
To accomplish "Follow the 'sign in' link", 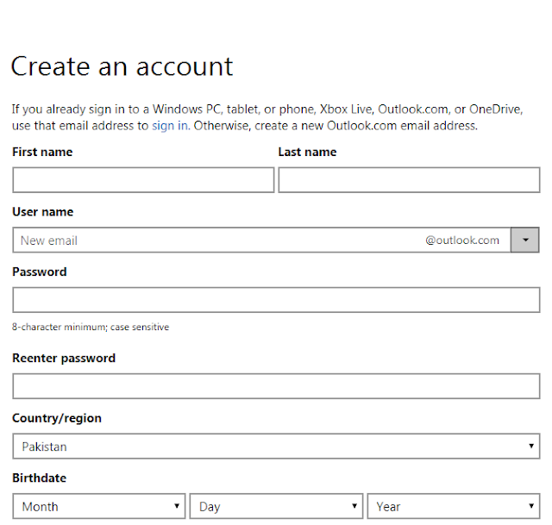I will tap(170, 126).
